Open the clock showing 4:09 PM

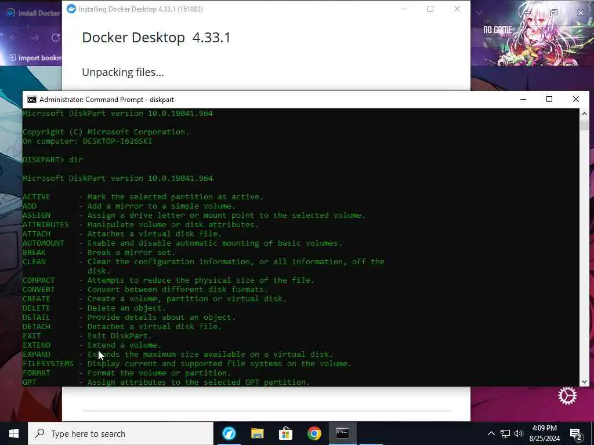(x=544, y=433)
